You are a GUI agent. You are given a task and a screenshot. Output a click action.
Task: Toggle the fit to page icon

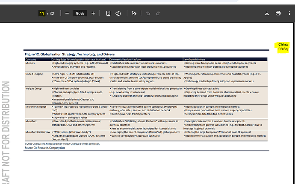click(108, 13)
